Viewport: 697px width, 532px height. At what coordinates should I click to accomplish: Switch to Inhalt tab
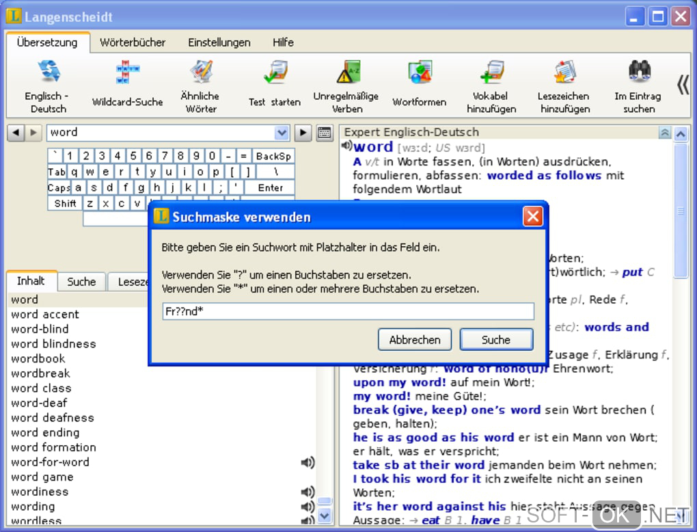point(31,280)
